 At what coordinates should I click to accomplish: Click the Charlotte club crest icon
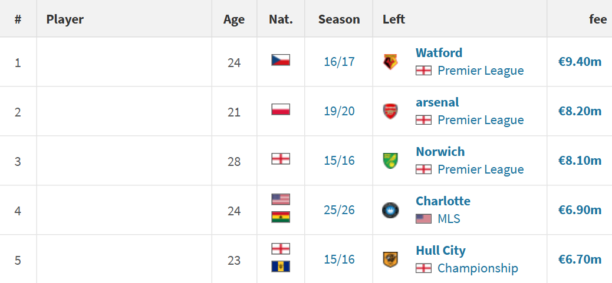[390, 210]
